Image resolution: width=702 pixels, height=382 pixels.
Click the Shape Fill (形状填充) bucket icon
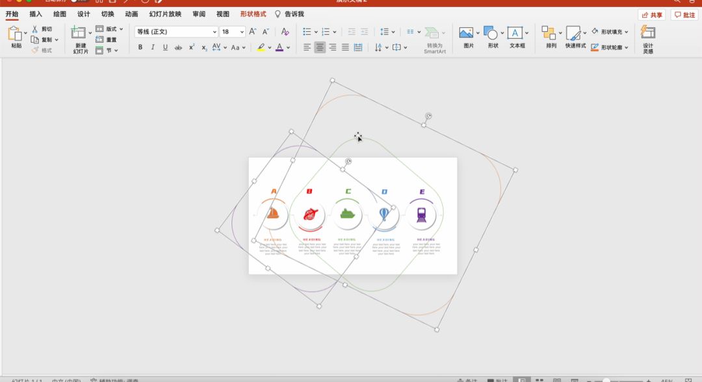[595, 31]
